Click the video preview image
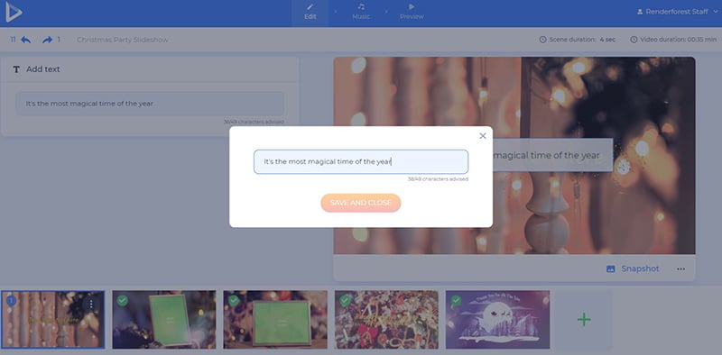Image resolution: width=722 pixels, height=355 pixels. click(x=514, y=156)
